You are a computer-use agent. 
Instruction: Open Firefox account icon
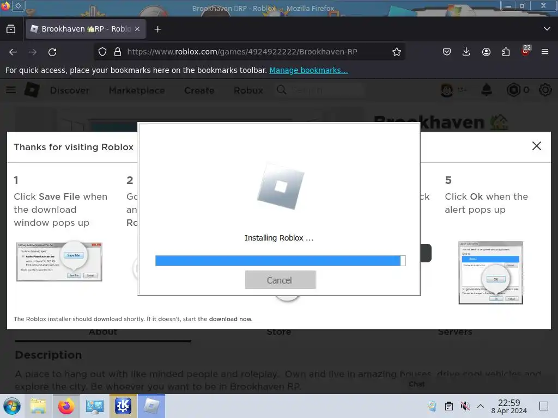[x=486, y=52]
